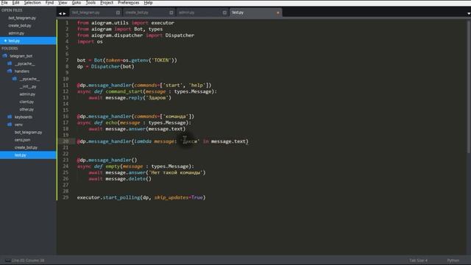This screenshot has height=265, width=471.
Task: Close the bot_telegram.py tab
Action: click(x=118, y=13)
